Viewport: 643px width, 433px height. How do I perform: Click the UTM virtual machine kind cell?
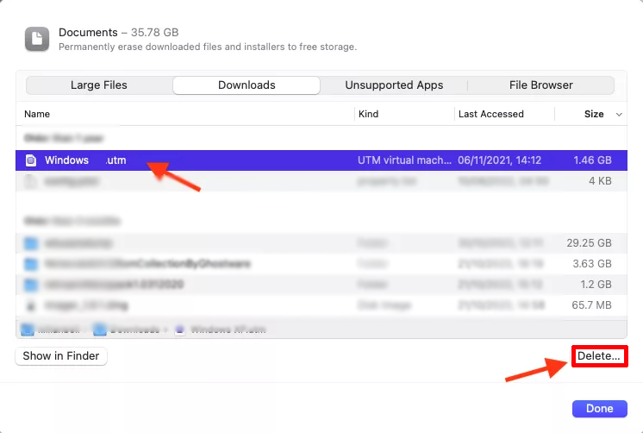pos(404,160)
